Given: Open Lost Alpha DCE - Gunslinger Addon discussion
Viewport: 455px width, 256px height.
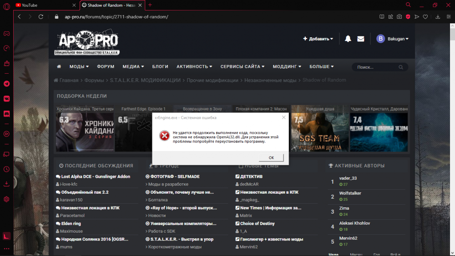Looking at the screenshot, I should pyautogui.click(x=96, y=176).
